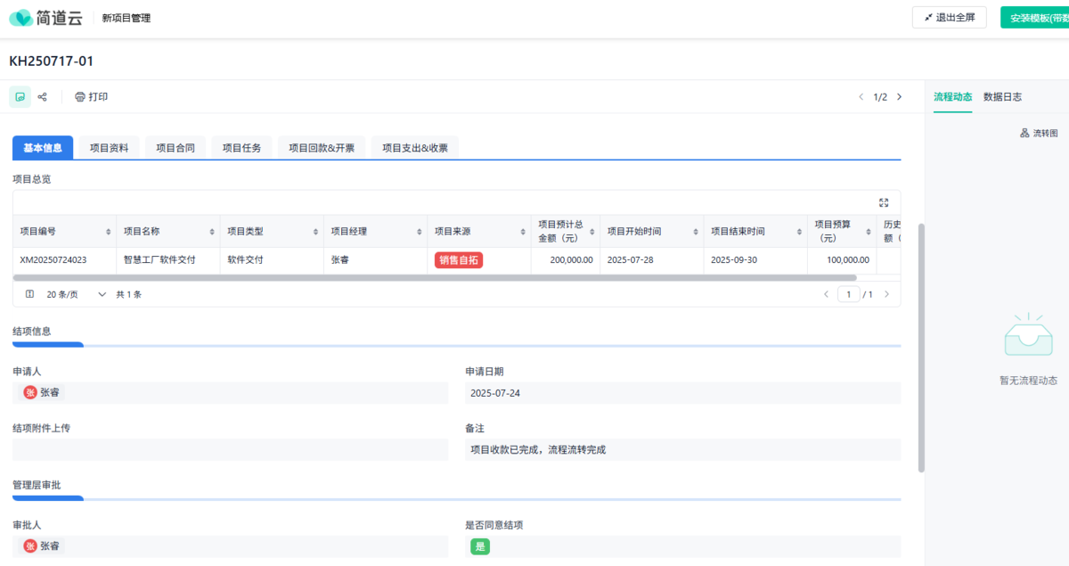Click 审批人 member tag 张睿
The width and height of the screenshot is (1069, 566).
[44, 545]
